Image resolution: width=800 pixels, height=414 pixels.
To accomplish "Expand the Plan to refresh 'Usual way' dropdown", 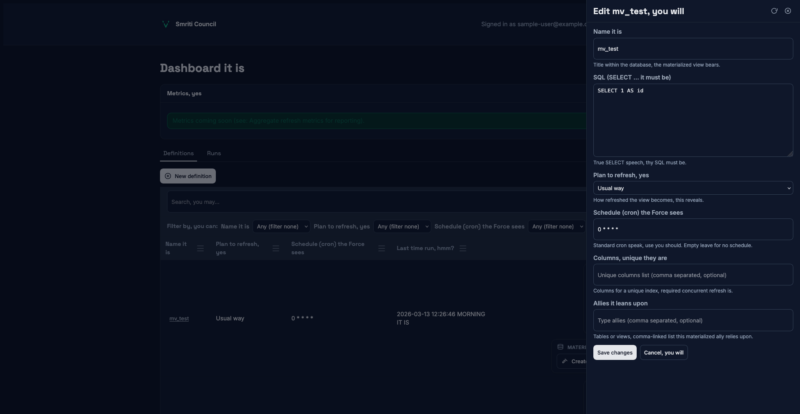I will tap(692, 188).
